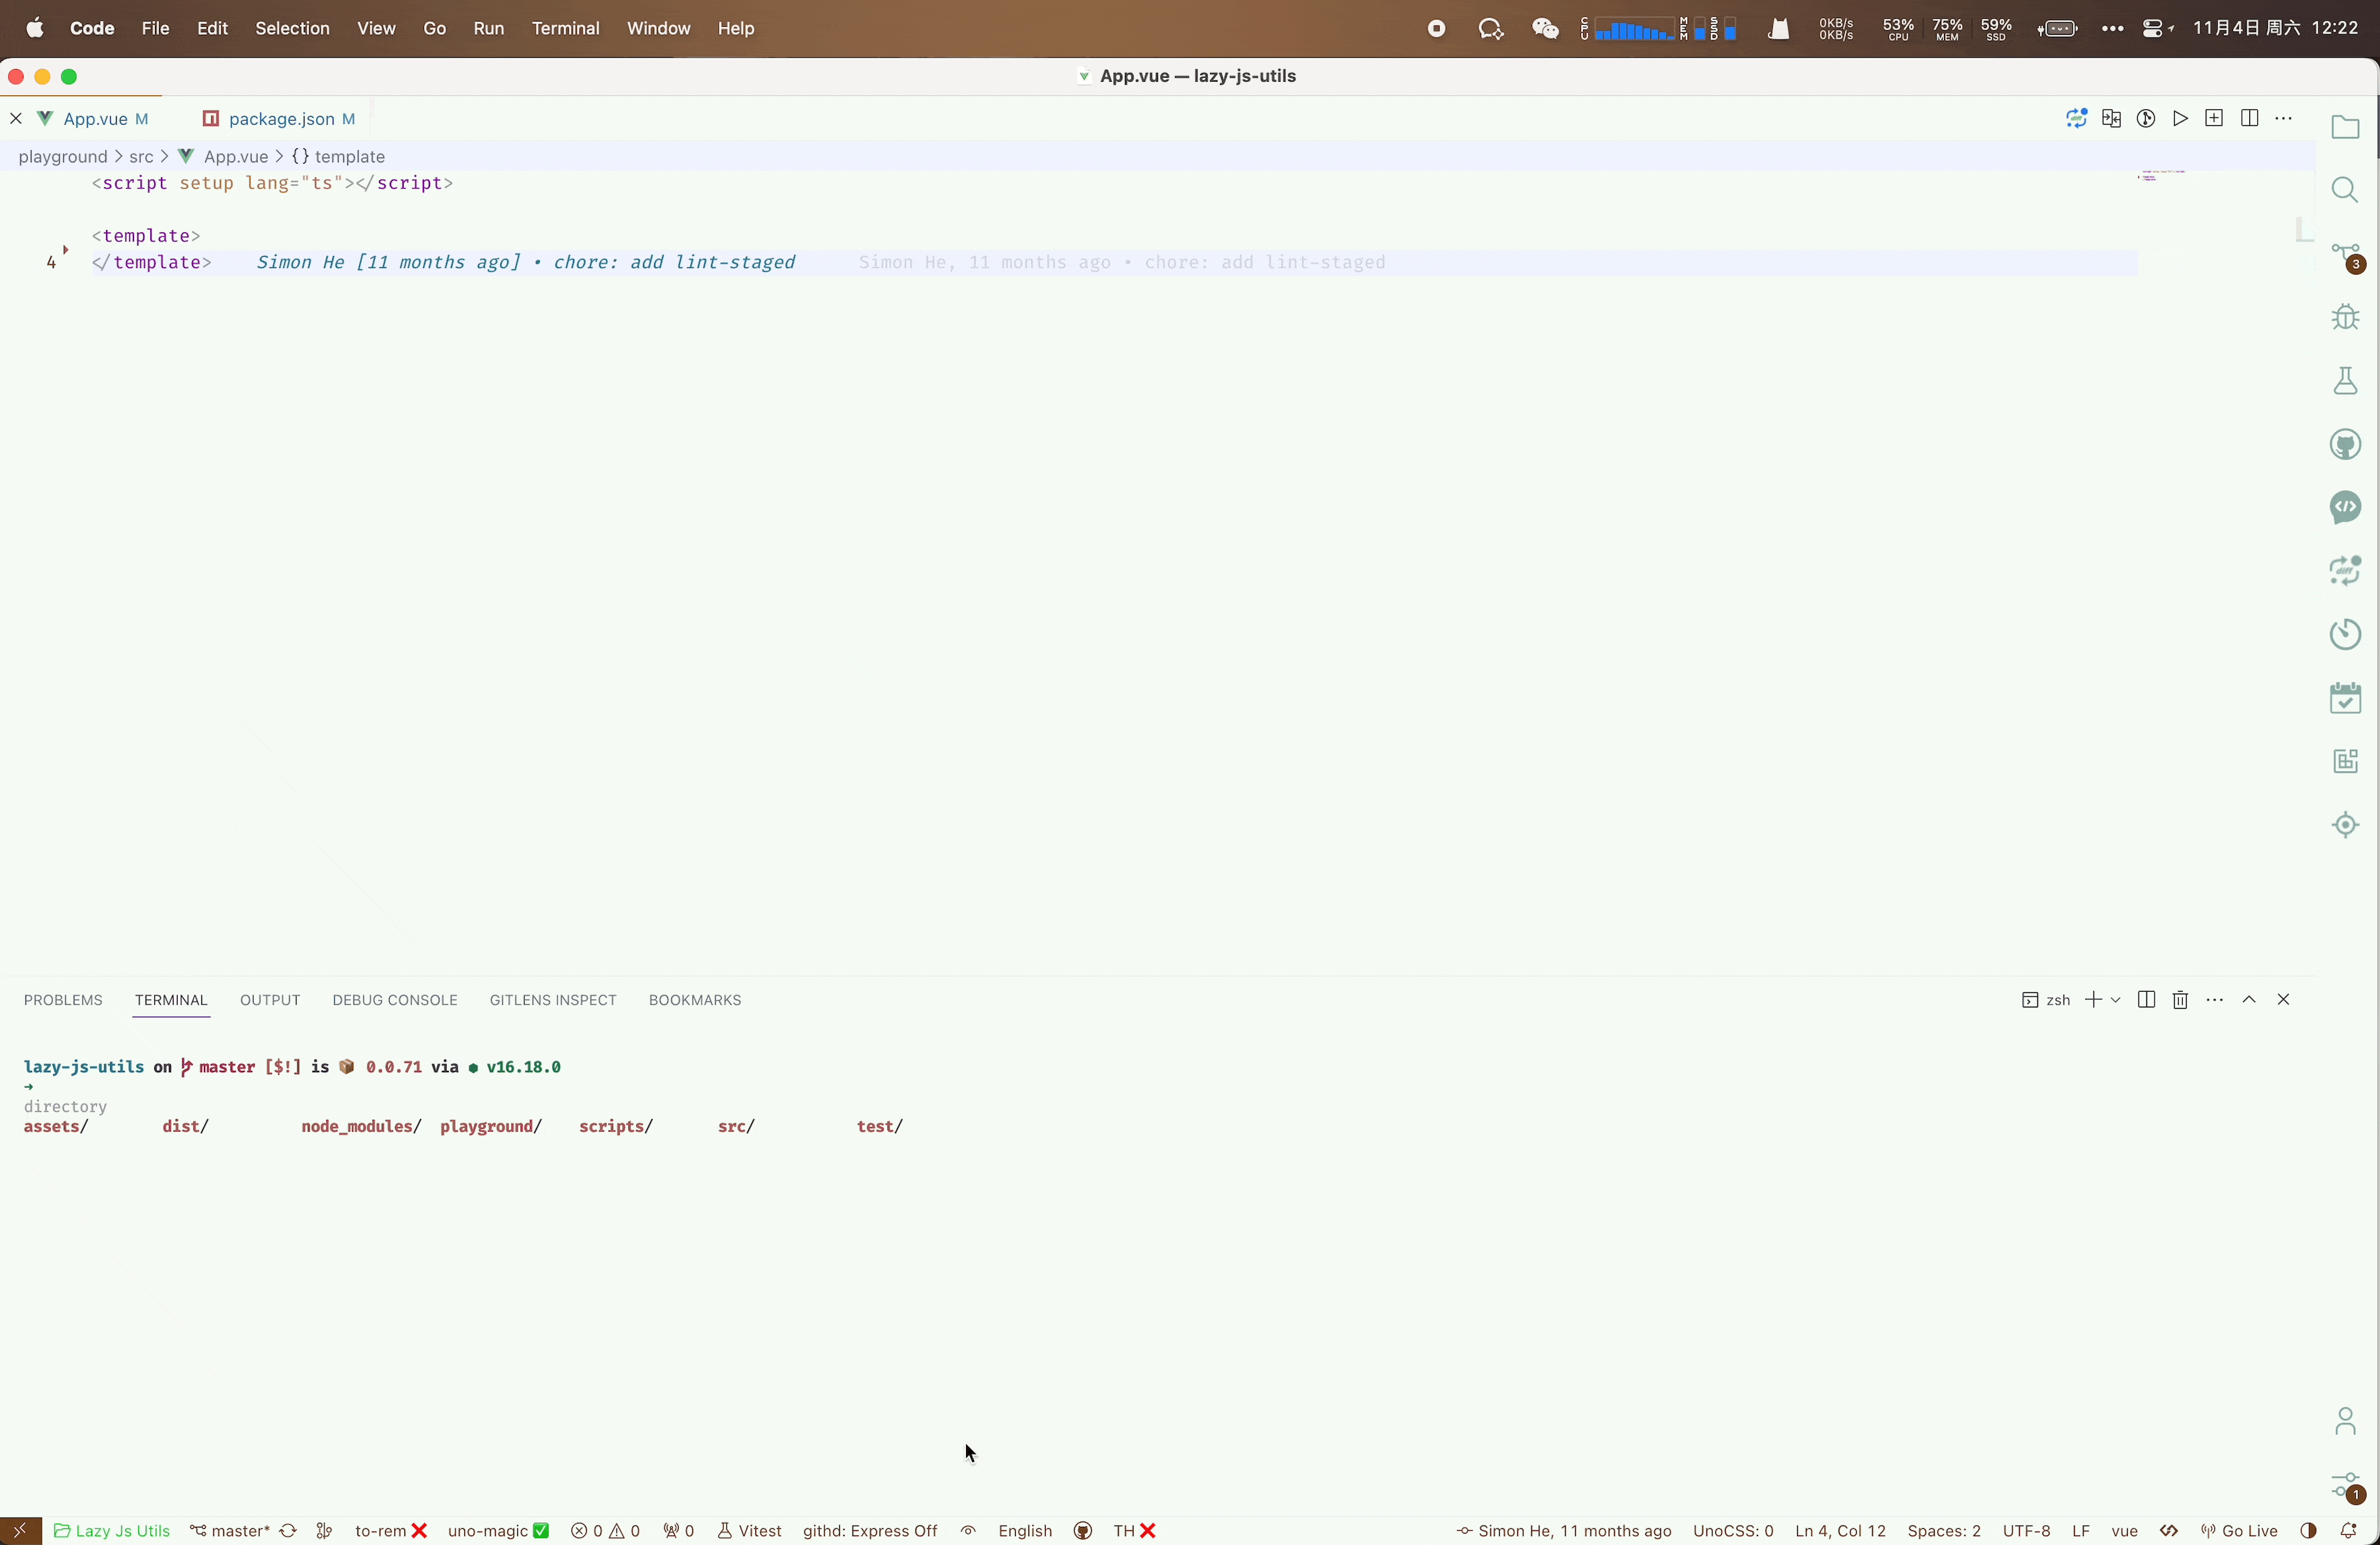Screen dimensions: 2380x1545
Task: Open the Run and Debug icon
Action: point(2345,317)
